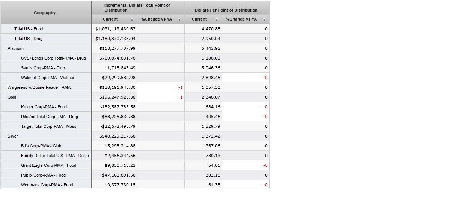Open filter for Incremental Dollars %Change vs YA
476x220 pixels.
(179, 19)
